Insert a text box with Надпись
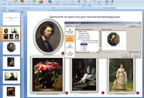This screenshot has width=144, height=98. pos(65,3)
